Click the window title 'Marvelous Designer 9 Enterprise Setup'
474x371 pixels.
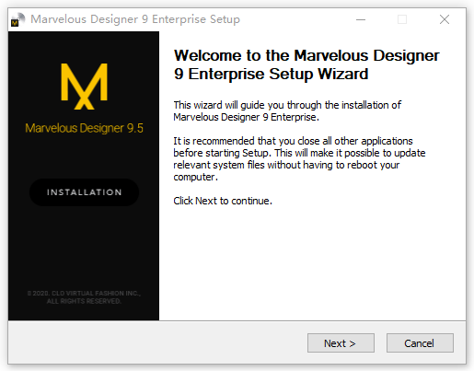tap(135, 19)
